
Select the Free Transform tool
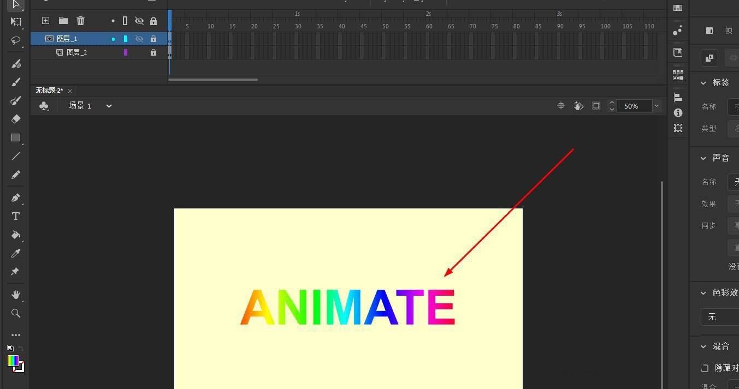click(x=16, y=22)
